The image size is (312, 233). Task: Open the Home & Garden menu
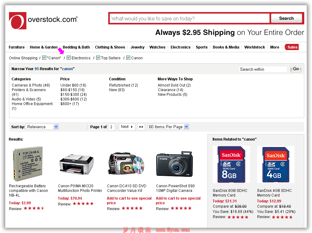44,47
